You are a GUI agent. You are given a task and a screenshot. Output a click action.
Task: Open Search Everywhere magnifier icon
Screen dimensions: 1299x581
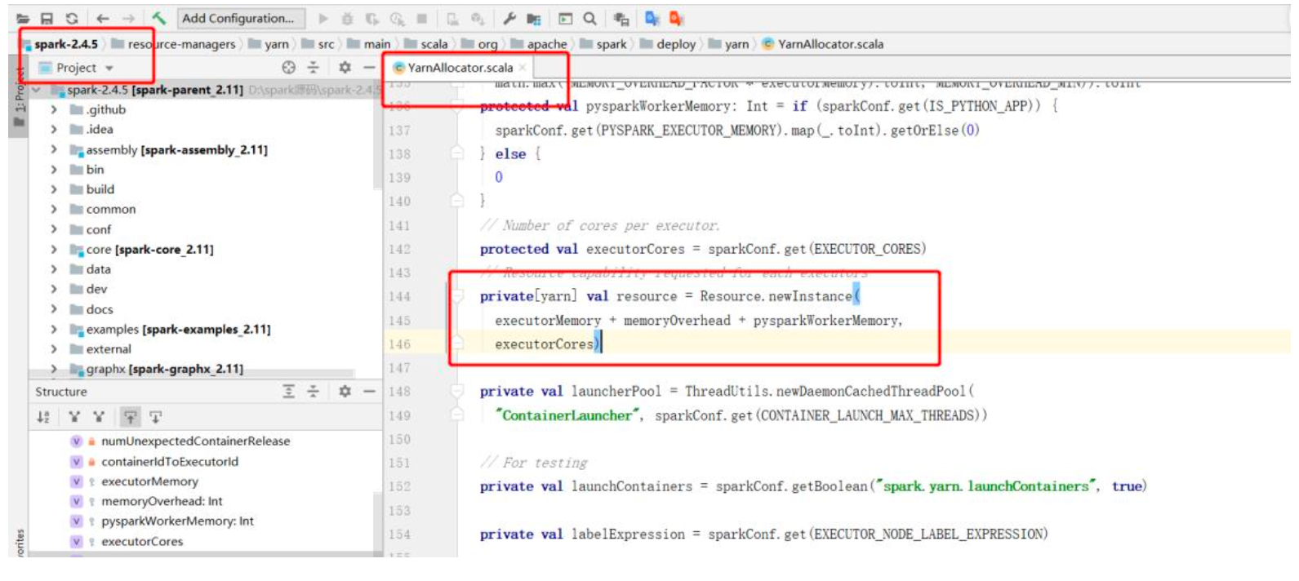pos(589,18)
